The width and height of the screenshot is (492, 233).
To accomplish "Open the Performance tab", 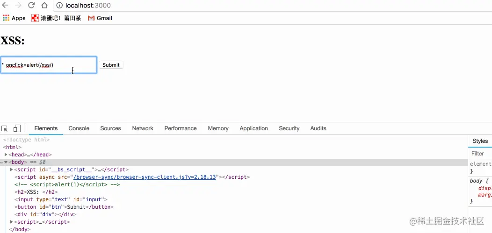I will (181, 128).
